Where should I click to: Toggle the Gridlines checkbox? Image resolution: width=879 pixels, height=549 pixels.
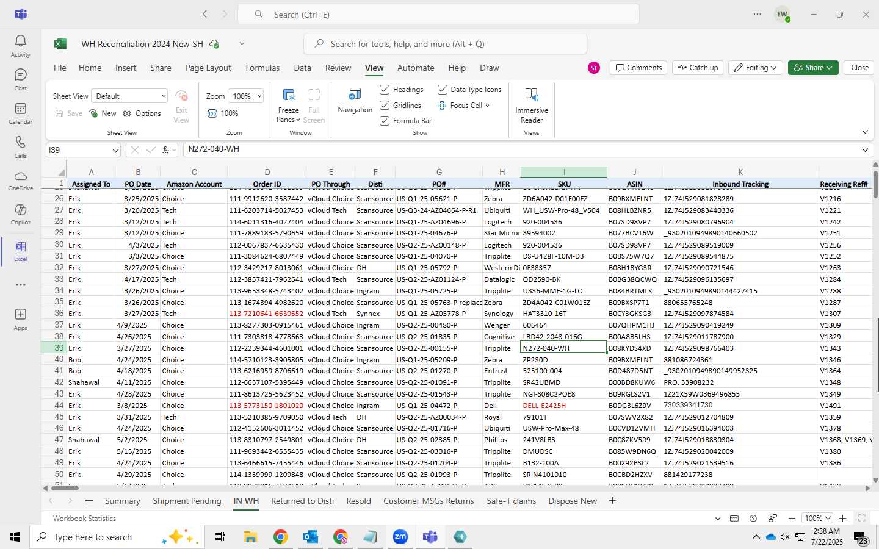point(385,106)
